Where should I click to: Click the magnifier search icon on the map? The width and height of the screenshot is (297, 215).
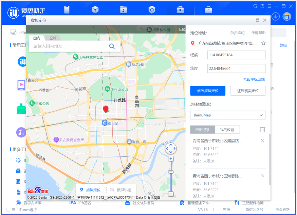[112, 46]
